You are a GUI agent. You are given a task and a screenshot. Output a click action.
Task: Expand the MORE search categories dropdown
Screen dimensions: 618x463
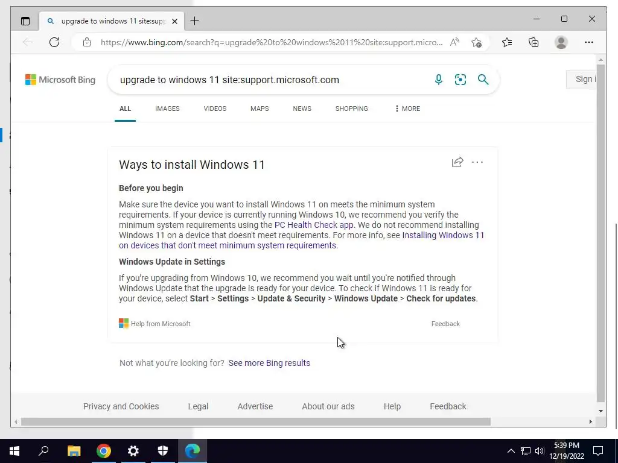tap(407, 109)
